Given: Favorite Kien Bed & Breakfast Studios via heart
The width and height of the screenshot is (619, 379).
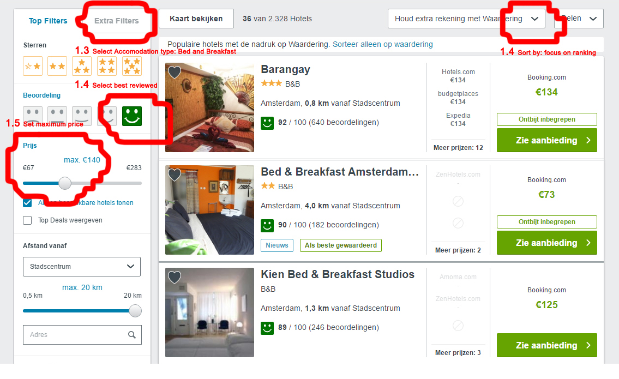Looking at the screenshot, I should (x=175, y=277).
